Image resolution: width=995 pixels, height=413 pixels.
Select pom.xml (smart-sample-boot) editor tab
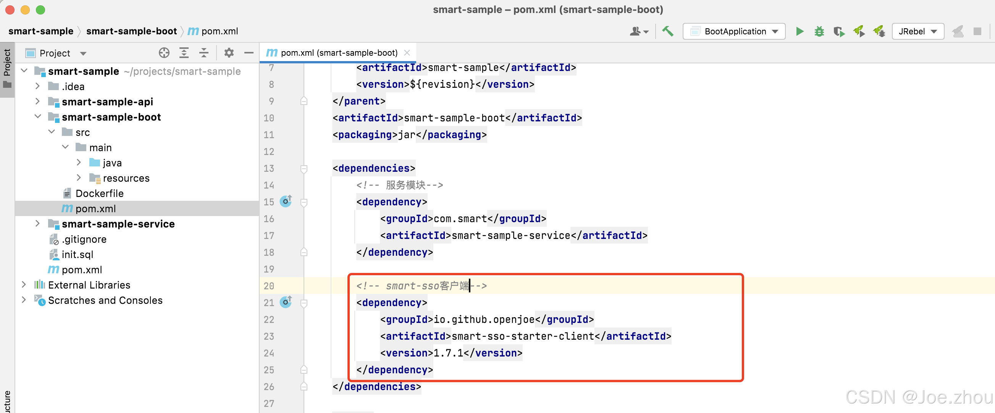(338, 53)
